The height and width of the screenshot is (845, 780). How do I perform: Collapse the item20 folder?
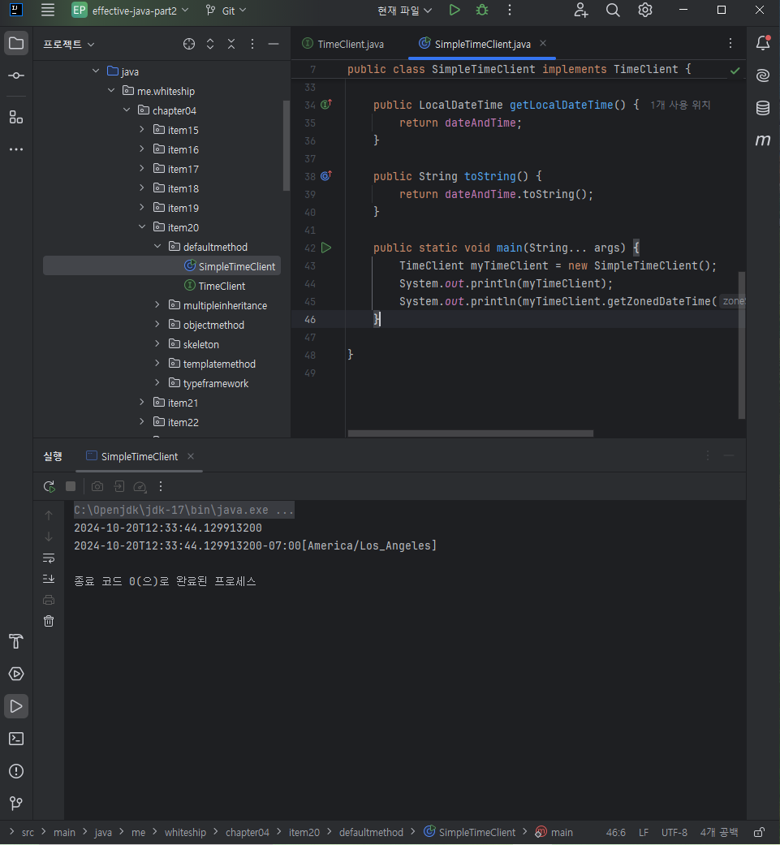(142, 227)
